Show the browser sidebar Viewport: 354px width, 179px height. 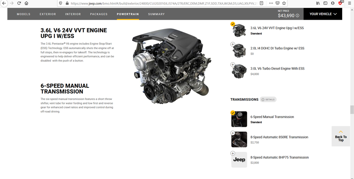325,3
